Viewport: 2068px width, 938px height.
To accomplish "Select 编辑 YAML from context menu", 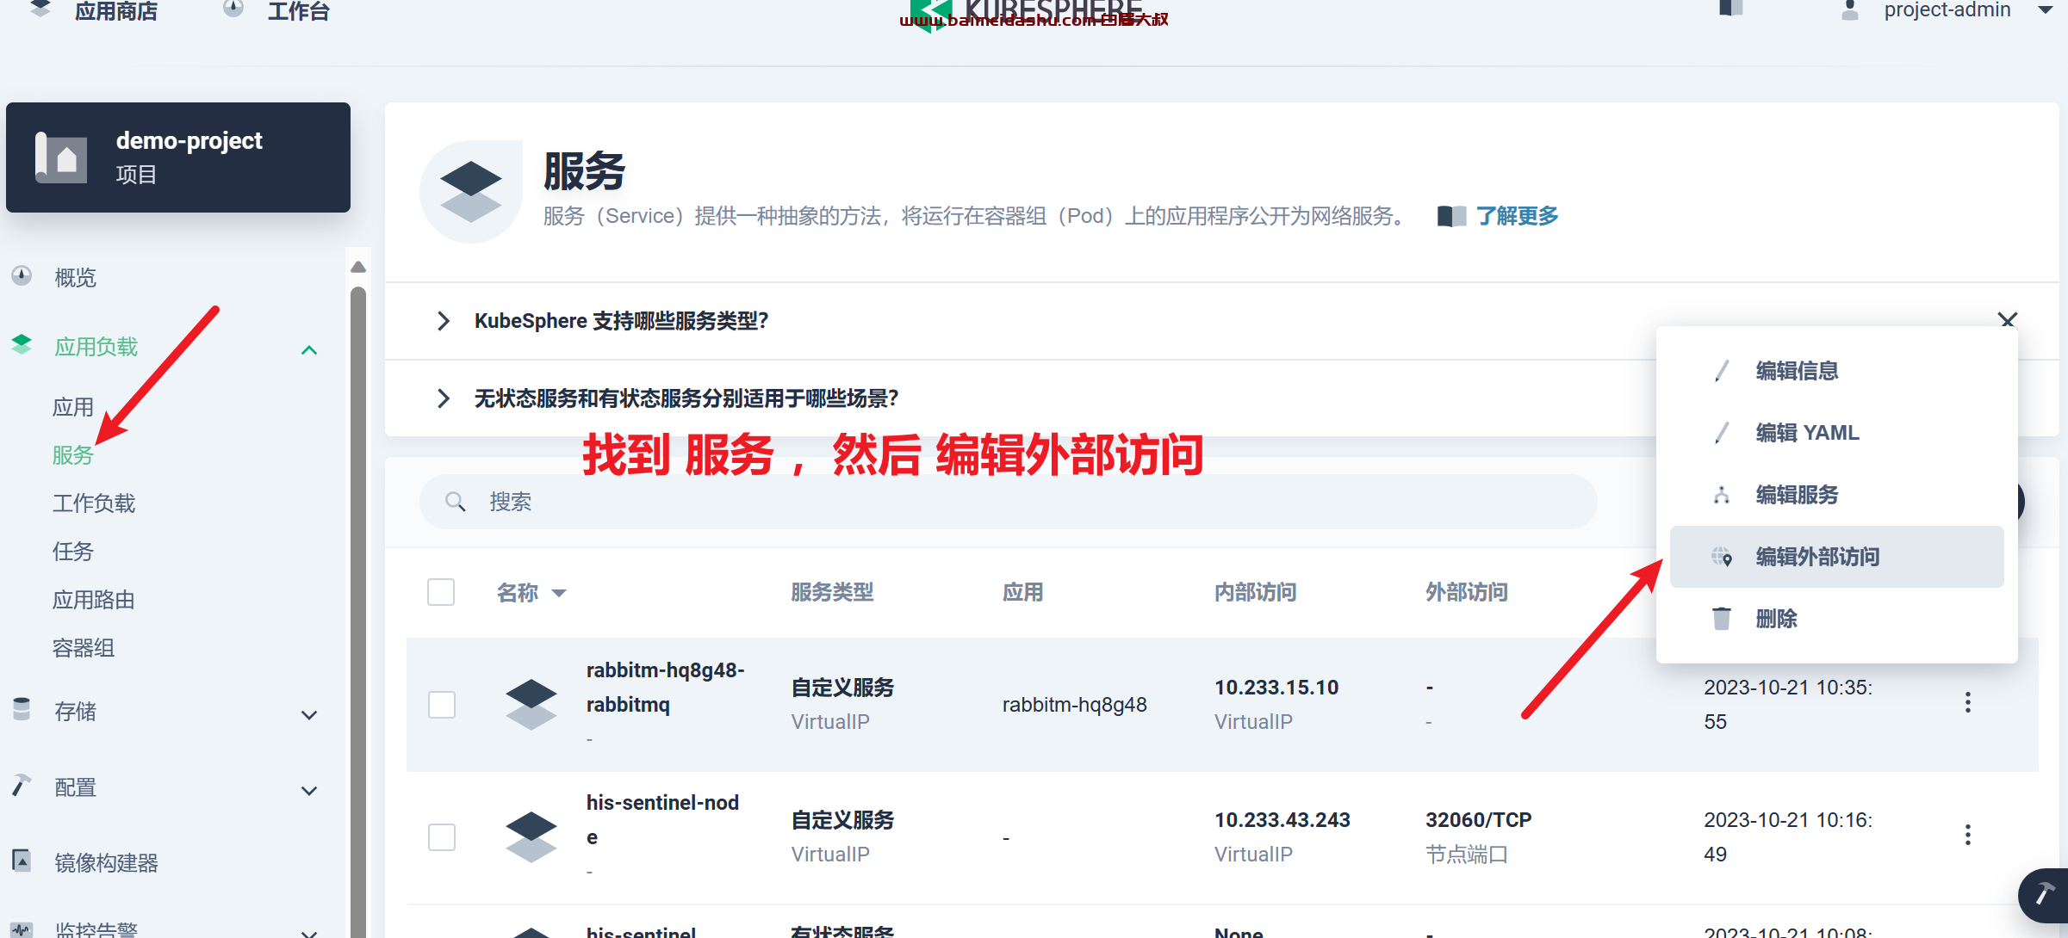I will pos(1836,433).
